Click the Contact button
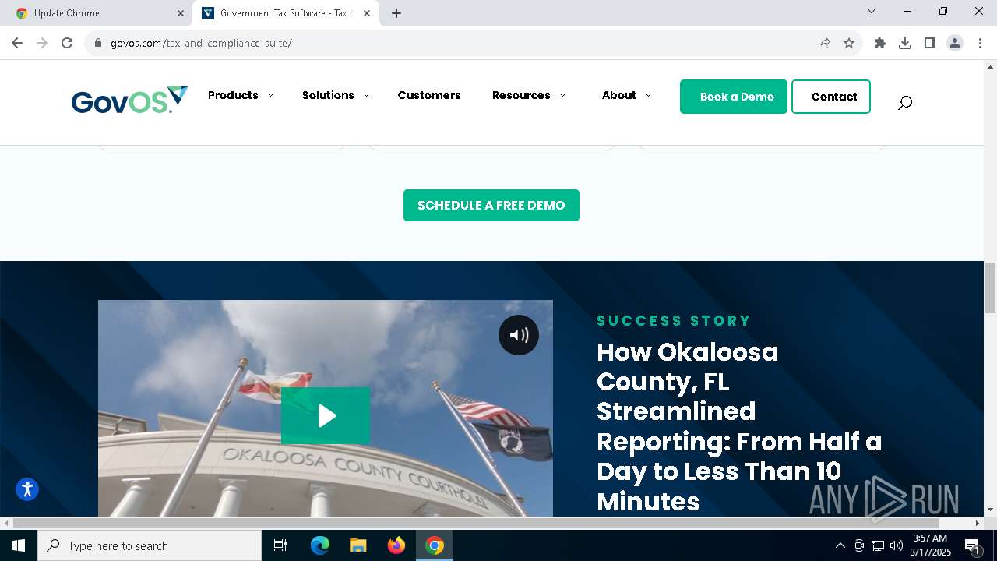Image resolution: width=997 pixels, height=561 pixels. click(x=831, y=97)
